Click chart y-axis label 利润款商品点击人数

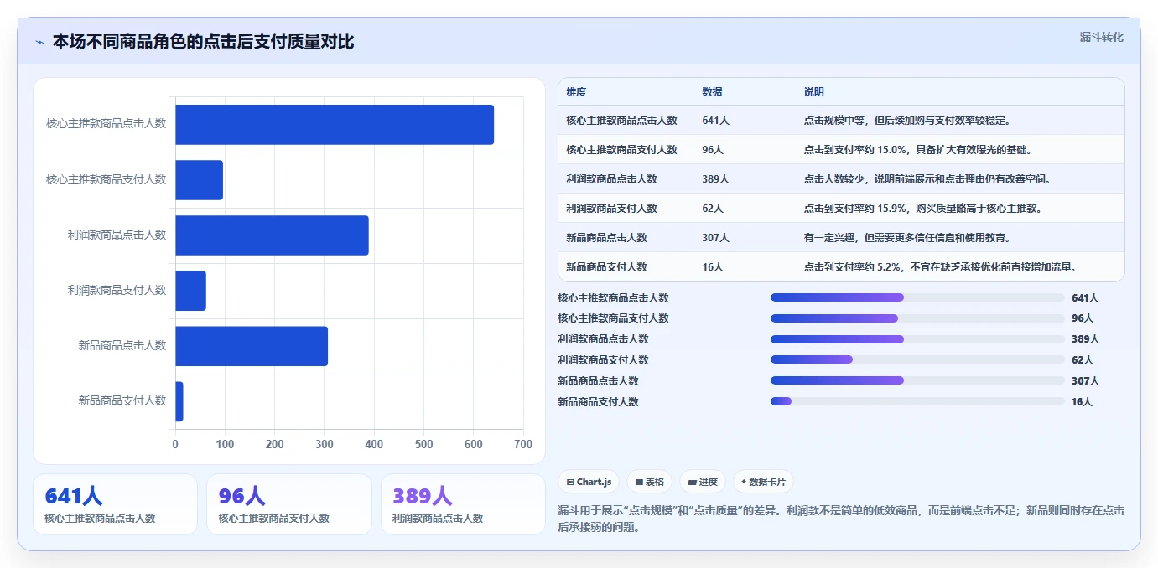point(117,235)
